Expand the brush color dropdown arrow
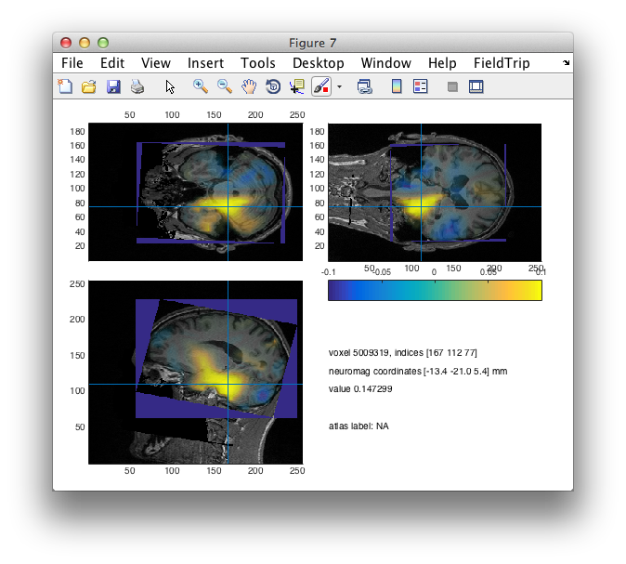 (x=339, y=86)
